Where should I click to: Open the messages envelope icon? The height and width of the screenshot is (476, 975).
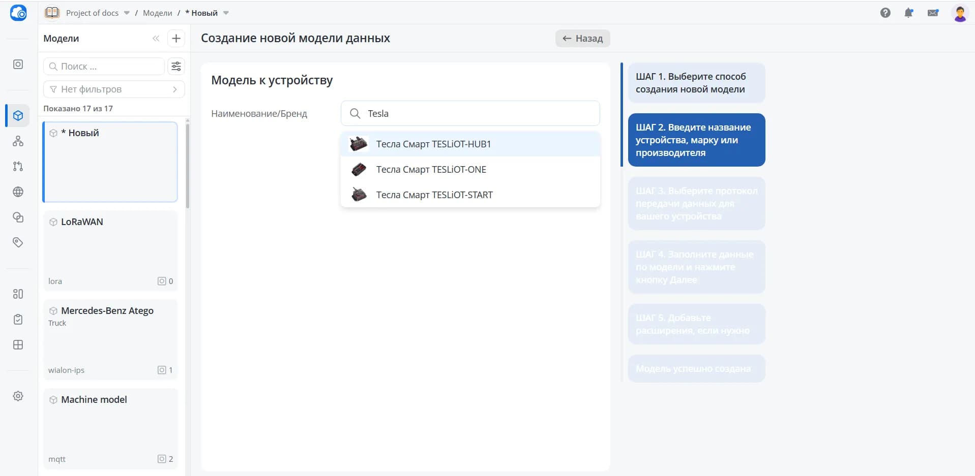933,13
